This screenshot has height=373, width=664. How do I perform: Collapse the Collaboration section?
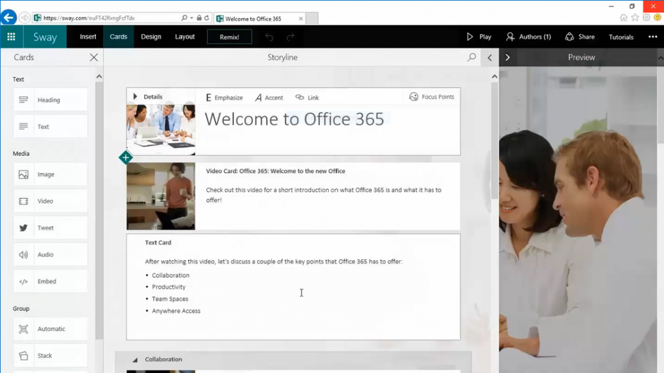pos(135,359)
